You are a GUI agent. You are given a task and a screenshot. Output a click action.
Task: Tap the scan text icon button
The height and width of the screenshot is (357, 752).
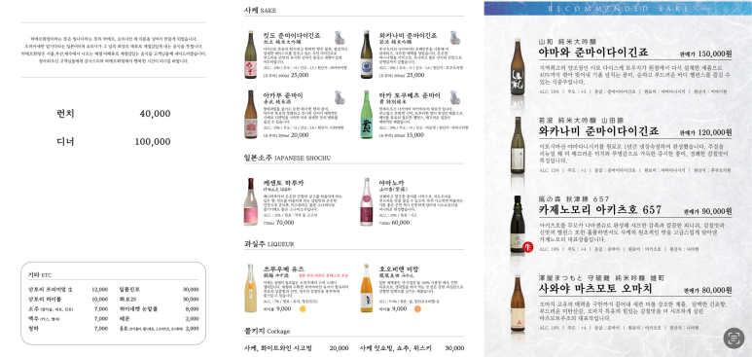(734, 338)
